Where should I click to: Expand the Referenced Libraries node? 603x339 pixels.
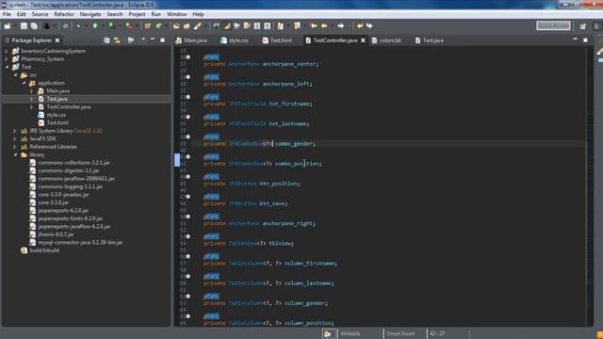15,147
